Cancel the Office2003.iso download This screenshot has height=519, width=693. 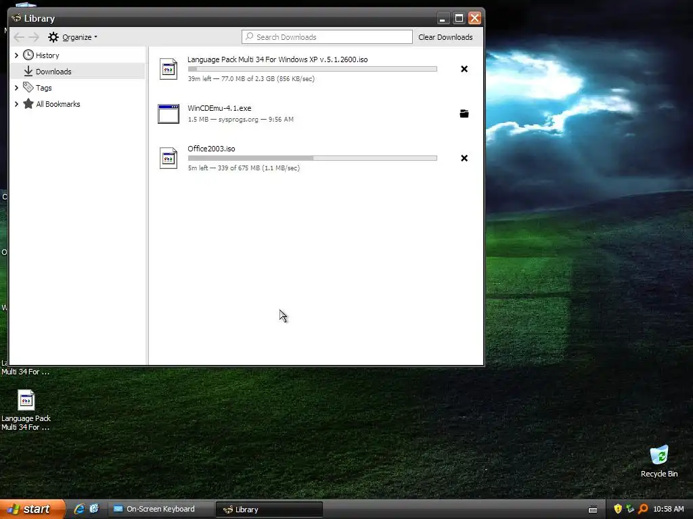464,158
